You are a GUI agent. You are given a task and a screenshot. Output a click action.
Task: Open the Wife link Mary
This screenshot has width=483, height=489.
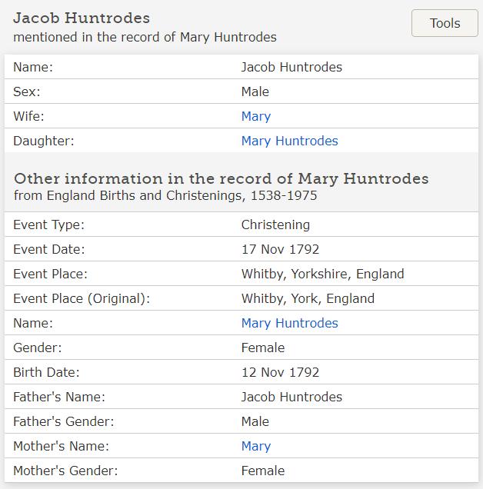click(x=255, y=116)
